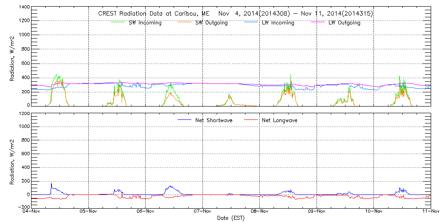This screenshot has width=444, height=222.
Task: Click the red Net Longwave legend line
Action: pos(251,119)
